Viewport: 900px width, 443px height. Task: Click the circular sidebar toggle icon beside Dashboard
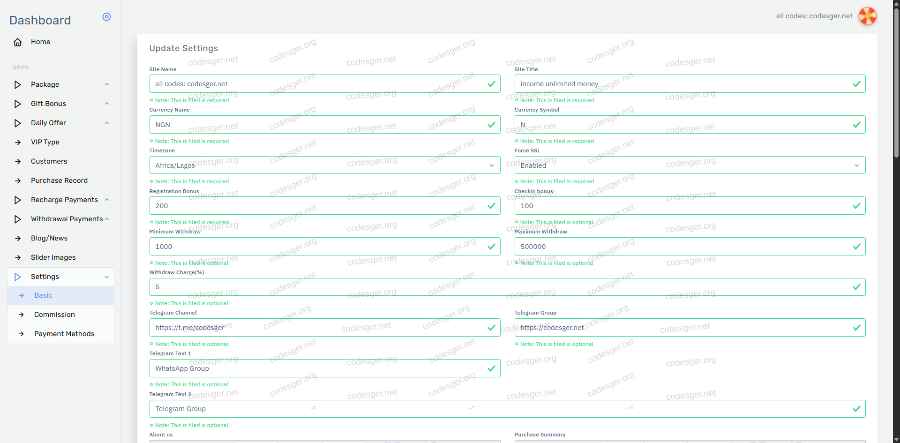106,17
